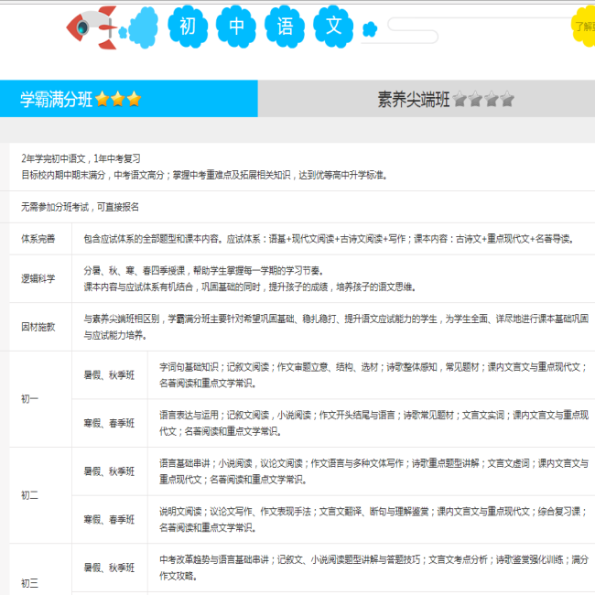Image resolution: width=595 pixels, height=595 pixels.
Task: Click the small blue cloud after 文
Action: click(x=370, y=29)
